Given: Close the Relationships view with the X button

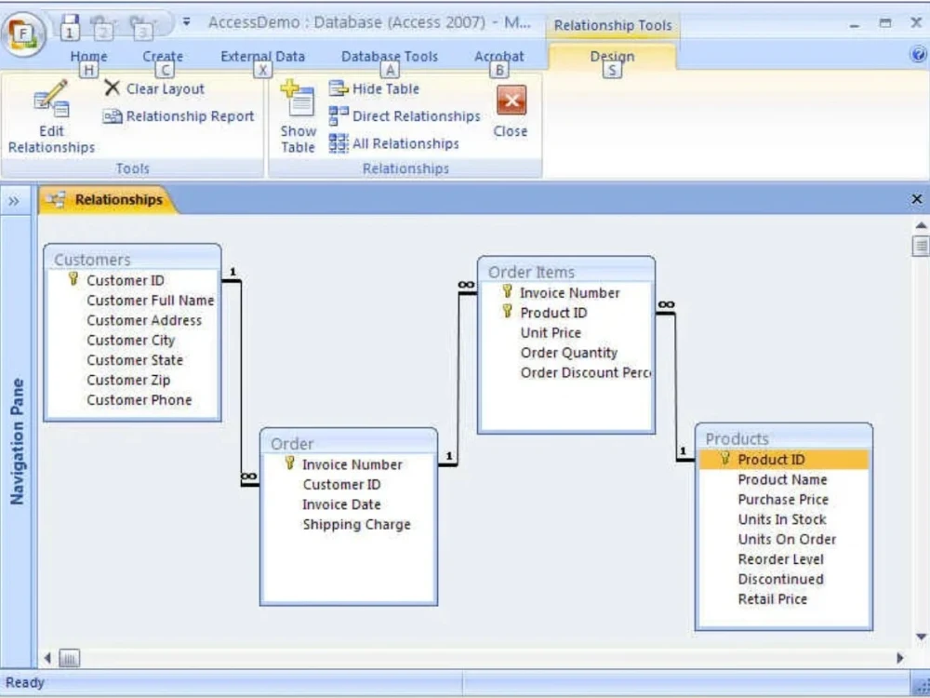Looking at the screenshot, I should pyautogui.click(x=916, y=198).
